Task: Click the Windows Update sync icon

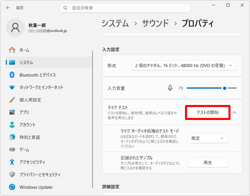Action: coord(12,187)
